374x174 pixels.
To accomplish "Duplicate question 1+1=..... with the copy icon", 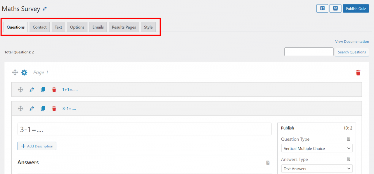I will [x=43, y=89].
